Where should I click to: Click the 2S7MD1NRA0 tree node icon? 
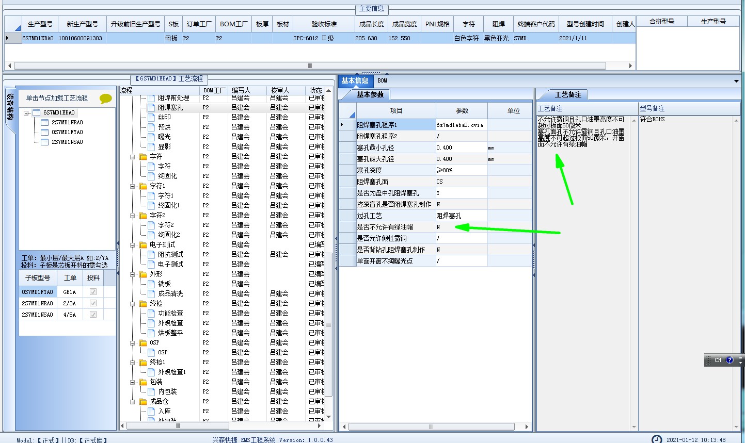pos(44,122)
